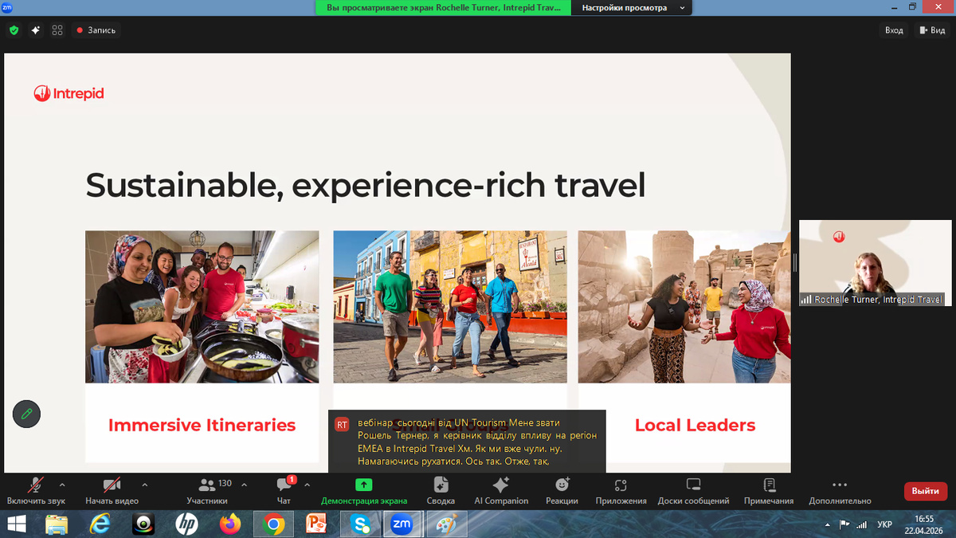The width and height of the screenshot is (956, 538).
Task: Expand audio options arrow next to microphone
Action: tap(62, 485)
